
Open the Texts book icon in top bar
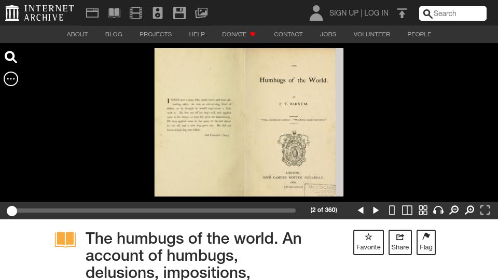114,13
